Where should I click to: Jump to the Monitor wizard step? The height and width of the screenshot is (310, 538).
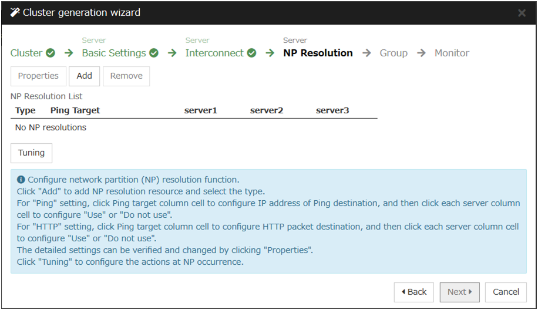pyautogui.click(x=452, y=53)
